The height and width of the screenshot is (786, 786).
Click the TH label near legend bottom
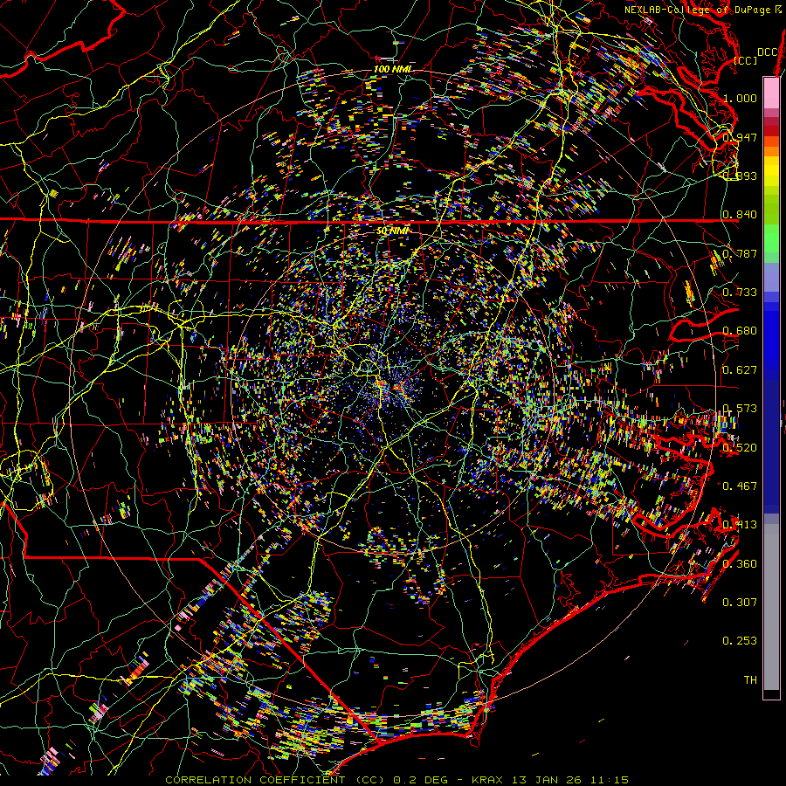[x=750, y=680]
